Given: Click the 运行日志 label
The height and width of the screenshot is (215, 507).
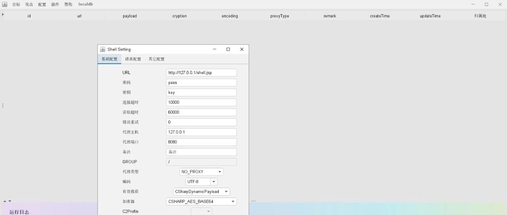Looking at the screenshot, I should coord(19,212).
